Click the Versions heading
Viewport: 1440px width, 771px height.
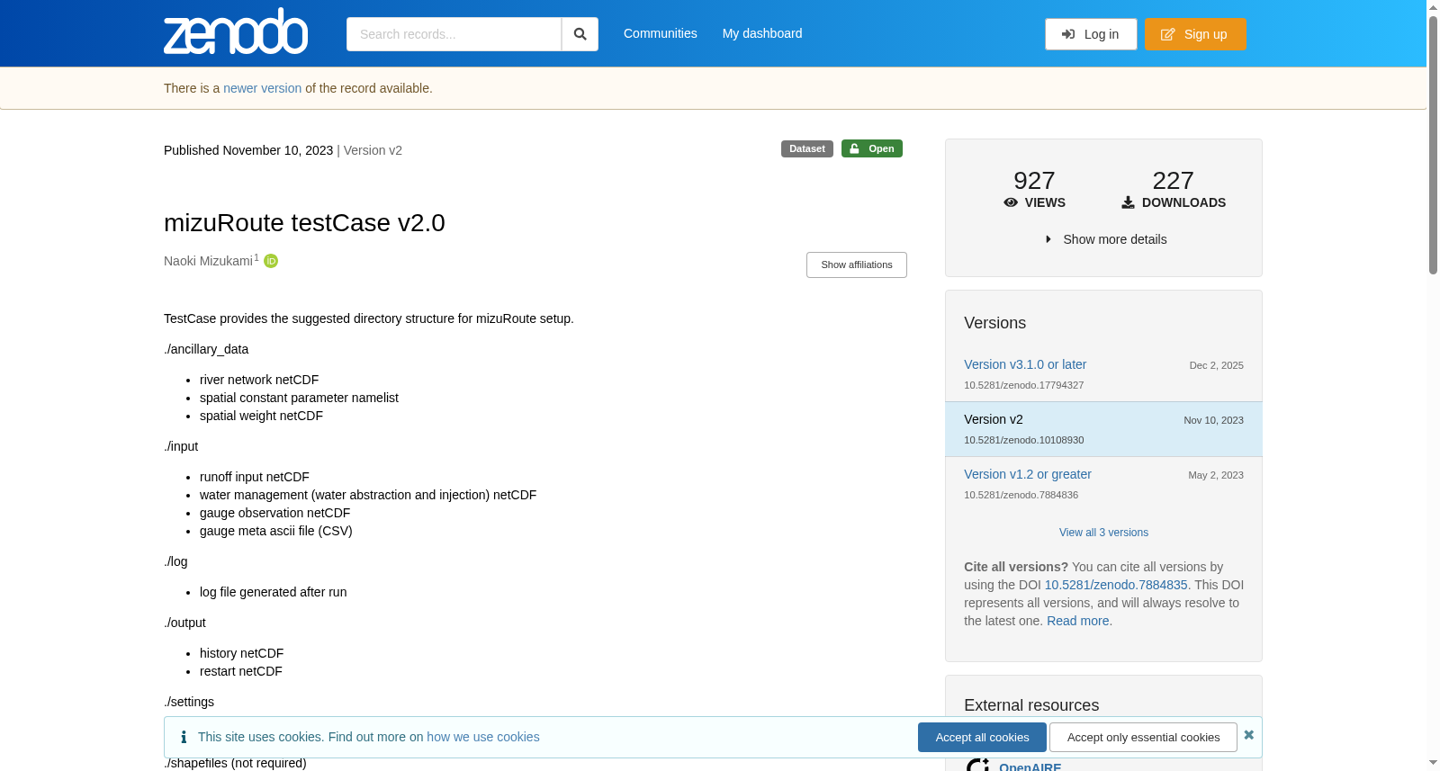pyautogui.click(x=994, y=323)
